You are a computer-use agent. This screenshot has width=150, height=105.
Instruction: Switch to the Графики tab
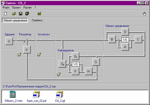[37, 20]
